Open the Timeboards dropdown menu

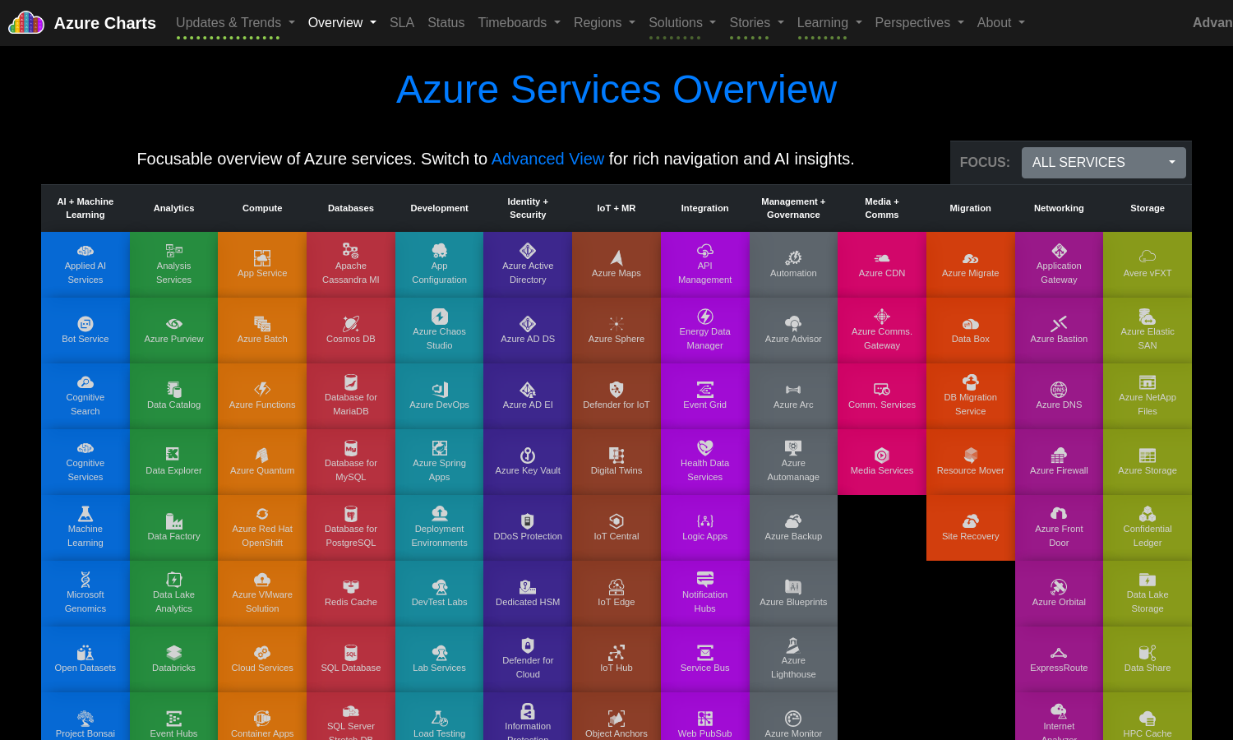(519, 23)
